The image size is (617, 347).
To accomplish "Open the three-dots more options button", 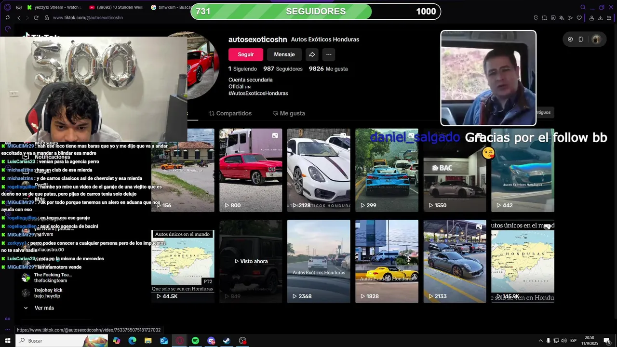I will tap(329, 54).
